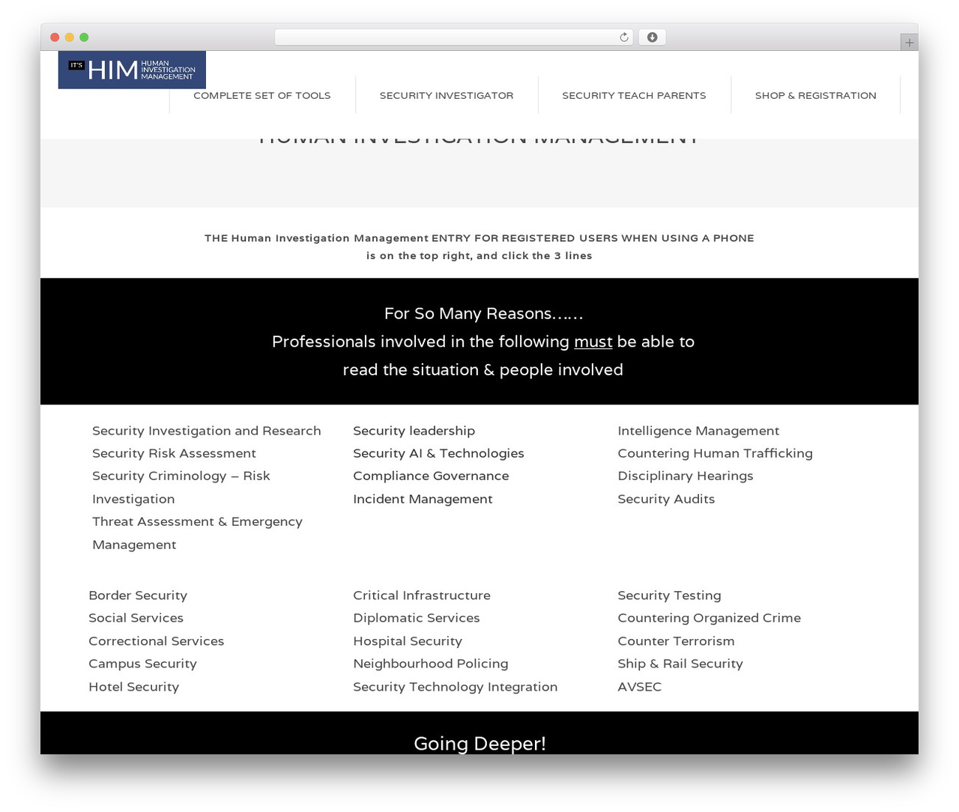This screenshot has height=812, width=959.
Task: Click 'Security Criminology – Risk Investigation' item
Action: pos(181,488)
